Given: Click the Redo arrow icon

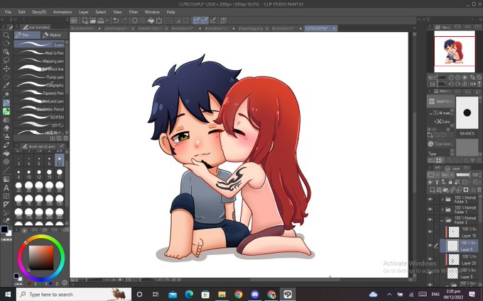Looking at the screenshot, I should coord(124,21).
